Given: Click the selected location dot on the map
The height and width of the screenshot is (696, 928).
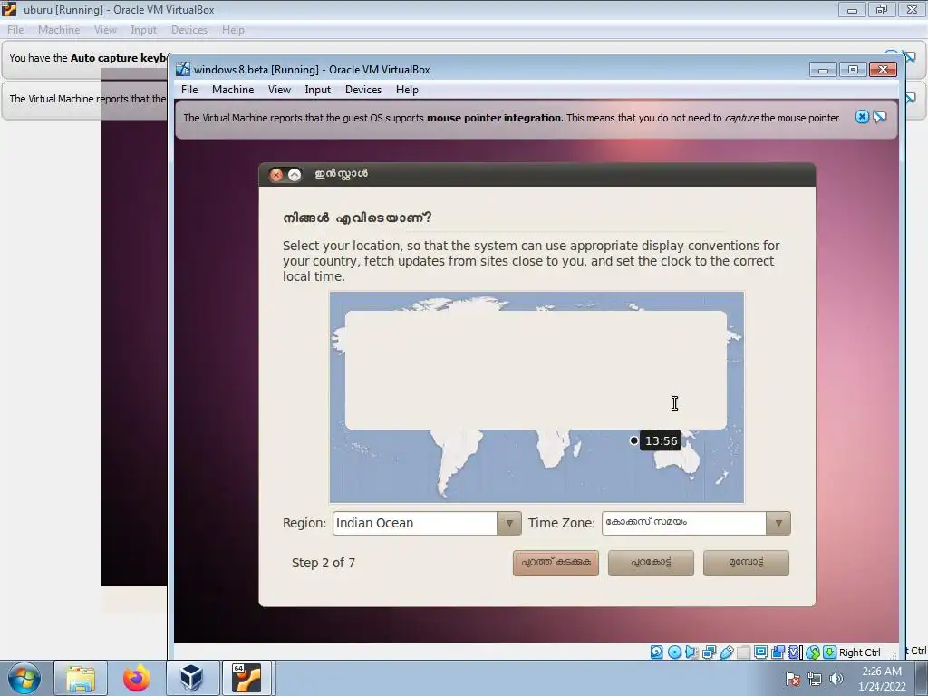Looking at the screenshot, I should click(633, 440).
